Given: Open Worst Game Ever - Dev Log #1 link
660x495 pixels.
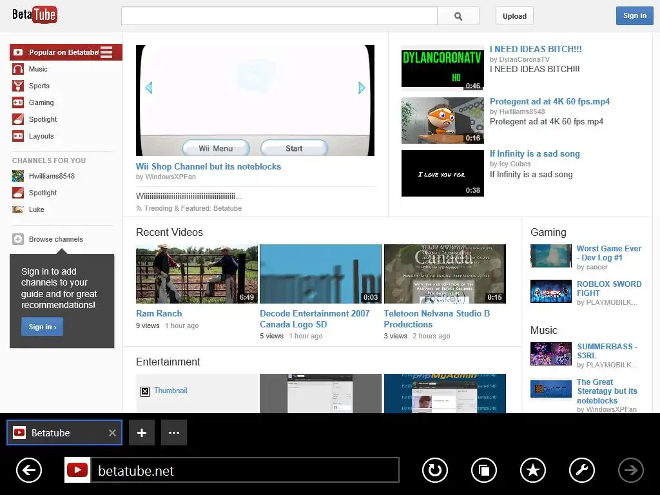Looking at the screenshot, I should [x=608, y=253].
